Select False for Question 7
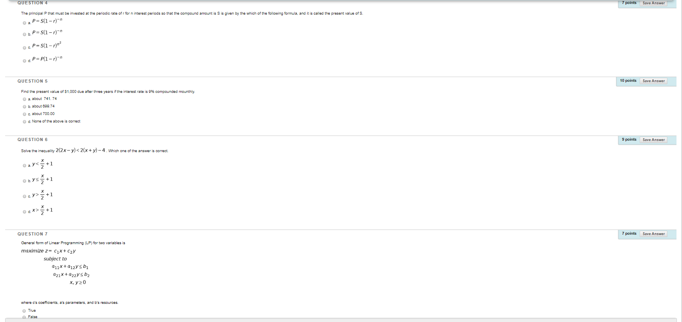Screen dimensions: 682x322 point(24,317)
